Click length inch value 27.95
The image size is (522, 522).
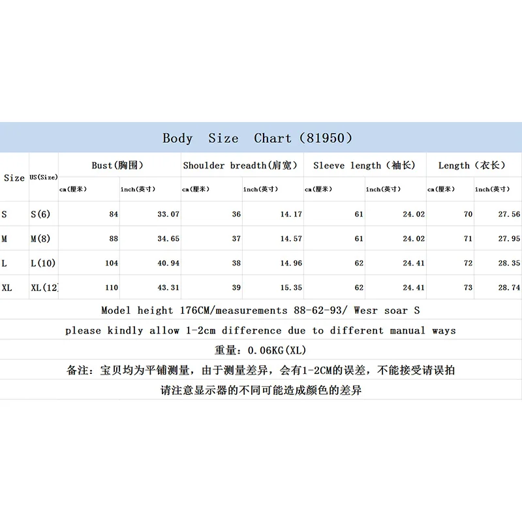(509, 239)
